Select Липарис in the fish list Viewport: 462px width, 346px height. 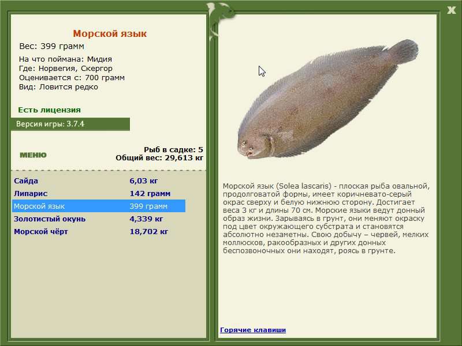click(31, 193)
